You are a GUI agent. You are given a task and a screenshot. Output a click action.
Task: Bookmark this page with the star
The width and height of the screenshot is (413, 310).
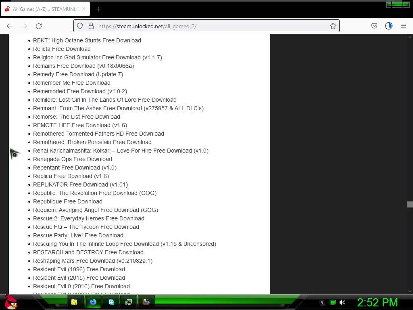pyautogui.click(x=333, y=26)
